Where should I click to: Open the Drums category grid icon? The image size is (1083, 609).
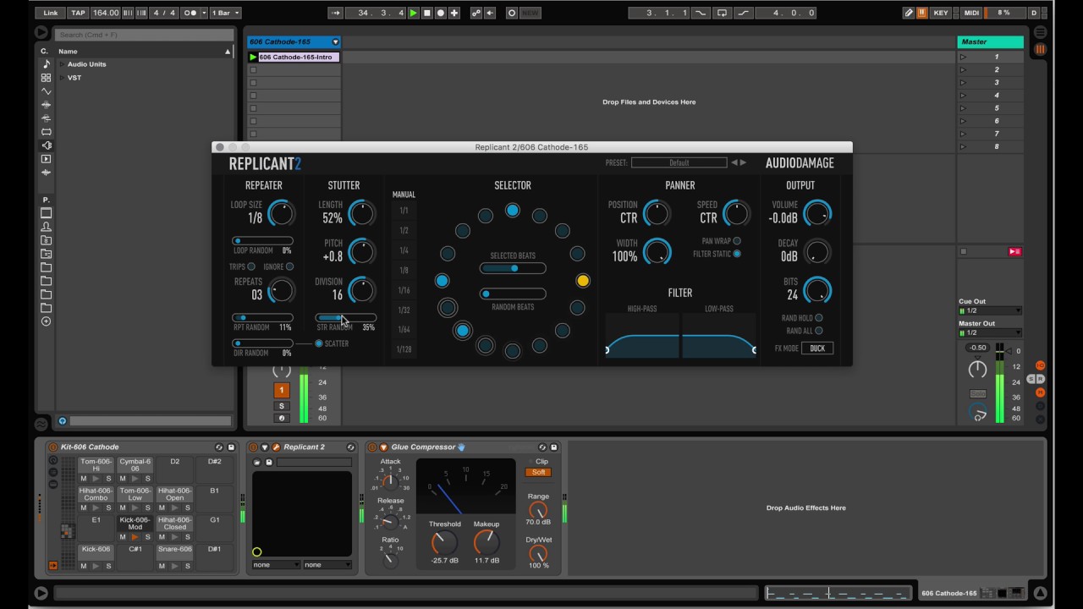(x=46, y=78)
